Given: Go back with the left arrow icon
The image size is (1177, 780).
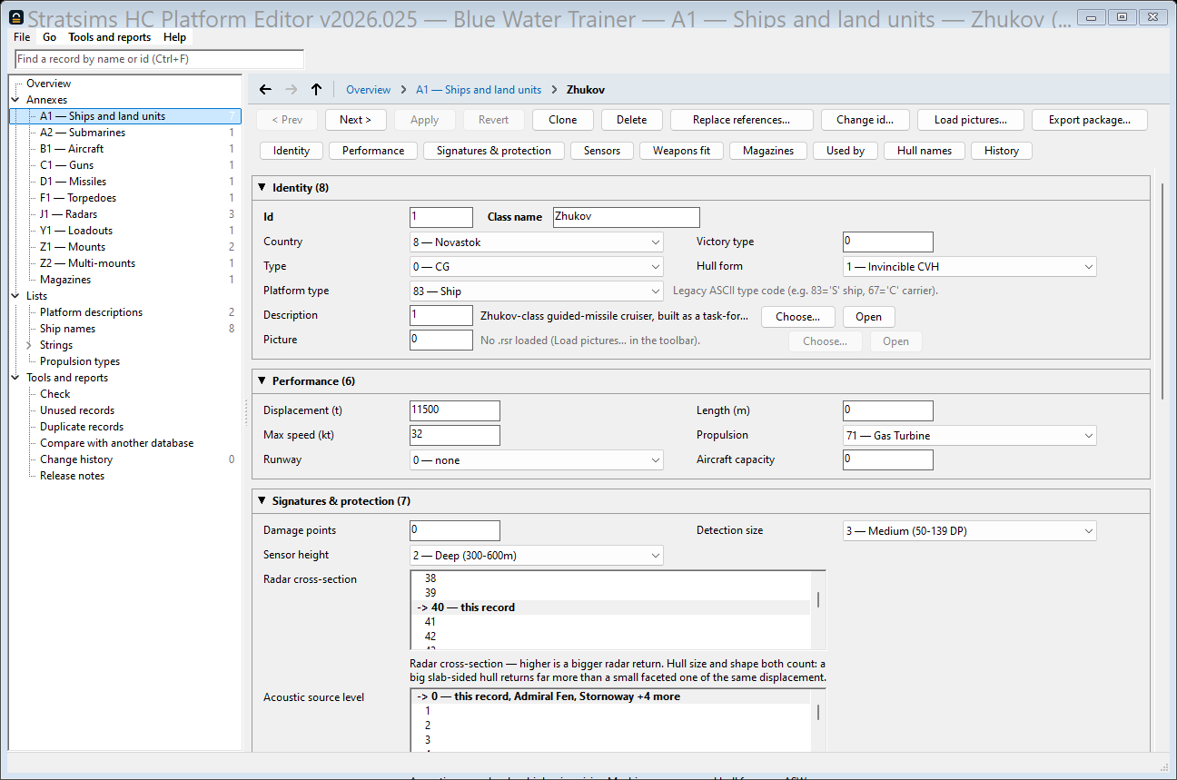Looking at the screenshot, I should tap(265, 89).
